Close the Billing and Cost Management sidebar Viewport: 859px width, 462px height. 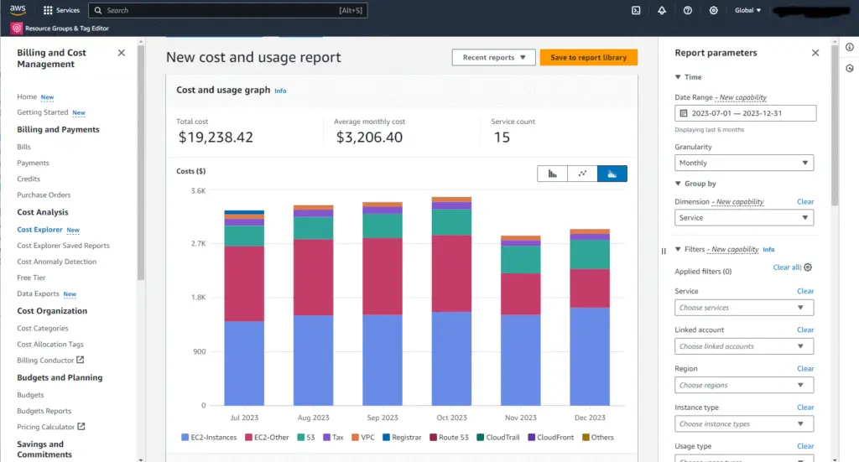[121, 53]
